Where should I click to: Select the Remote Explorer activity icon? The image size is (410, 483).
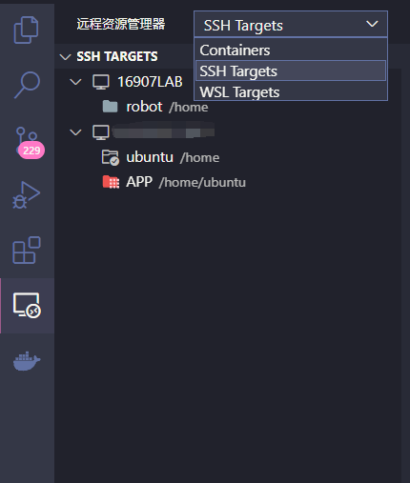click(x=27, y=305)
